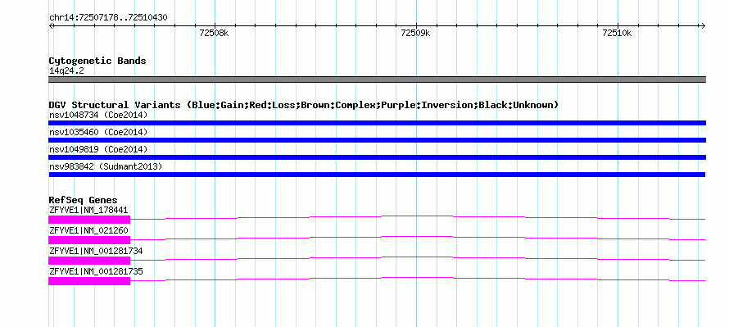Viewport: 729px width, 327px height.
Task: Click the chr14:72507178..72510430 region label
Action: (x=108, y=18)
